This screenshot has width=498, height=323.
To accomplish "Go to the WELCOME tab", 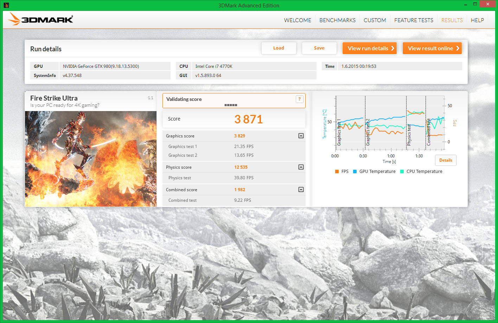I will (x=298, y=20).
